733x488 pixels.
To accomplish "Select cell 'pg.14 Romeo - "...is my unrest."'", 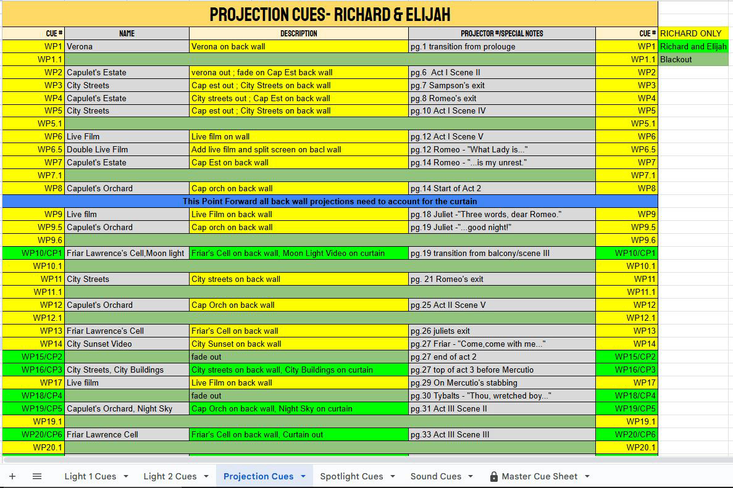I will [502, 162].
